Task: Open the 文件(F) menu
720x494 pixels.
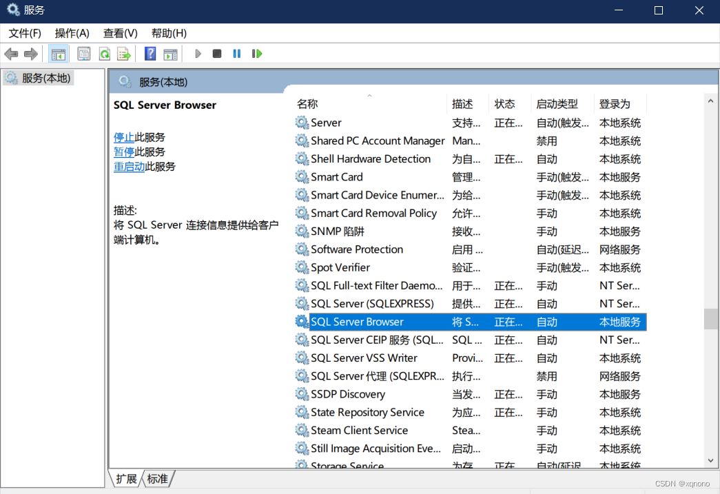Action: pyautogui.click(x=25, y=34)
